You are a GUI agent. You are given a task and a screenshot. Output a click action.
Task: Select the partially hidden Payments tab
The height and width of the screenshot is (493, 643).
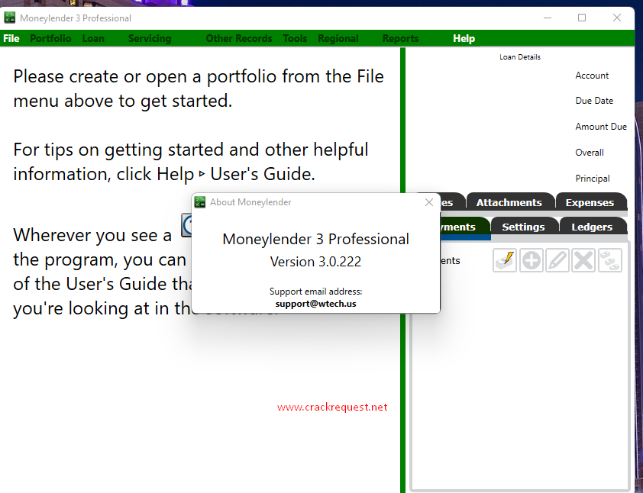[x=464, y=227]
